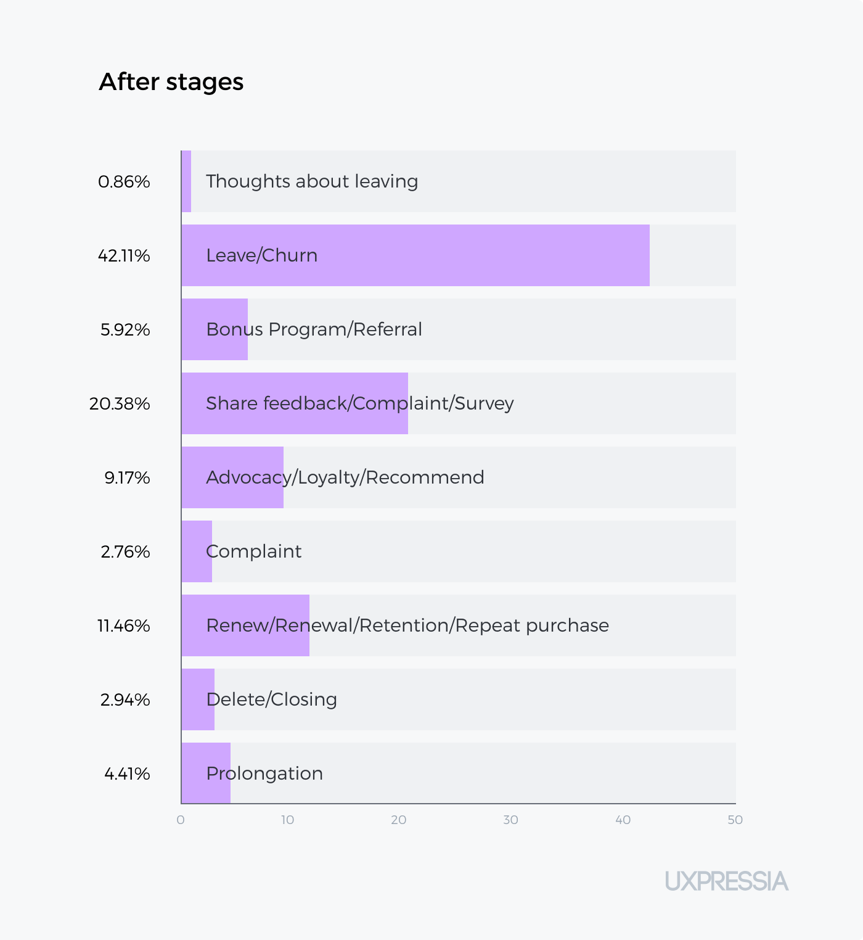Click the axis tick labeled 50

[735, 820]
